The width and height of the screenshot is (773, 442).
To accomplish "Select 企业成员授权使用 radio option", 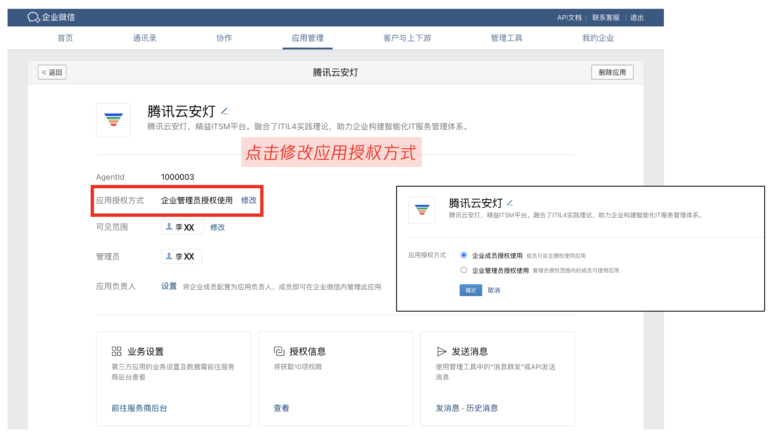I will [x=464, y=255].
